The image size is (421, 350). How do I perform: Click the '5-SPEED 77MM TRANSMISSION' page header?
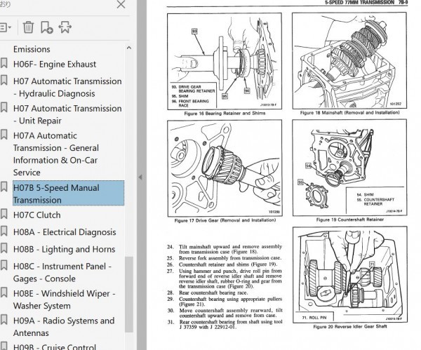pos(359,2)
